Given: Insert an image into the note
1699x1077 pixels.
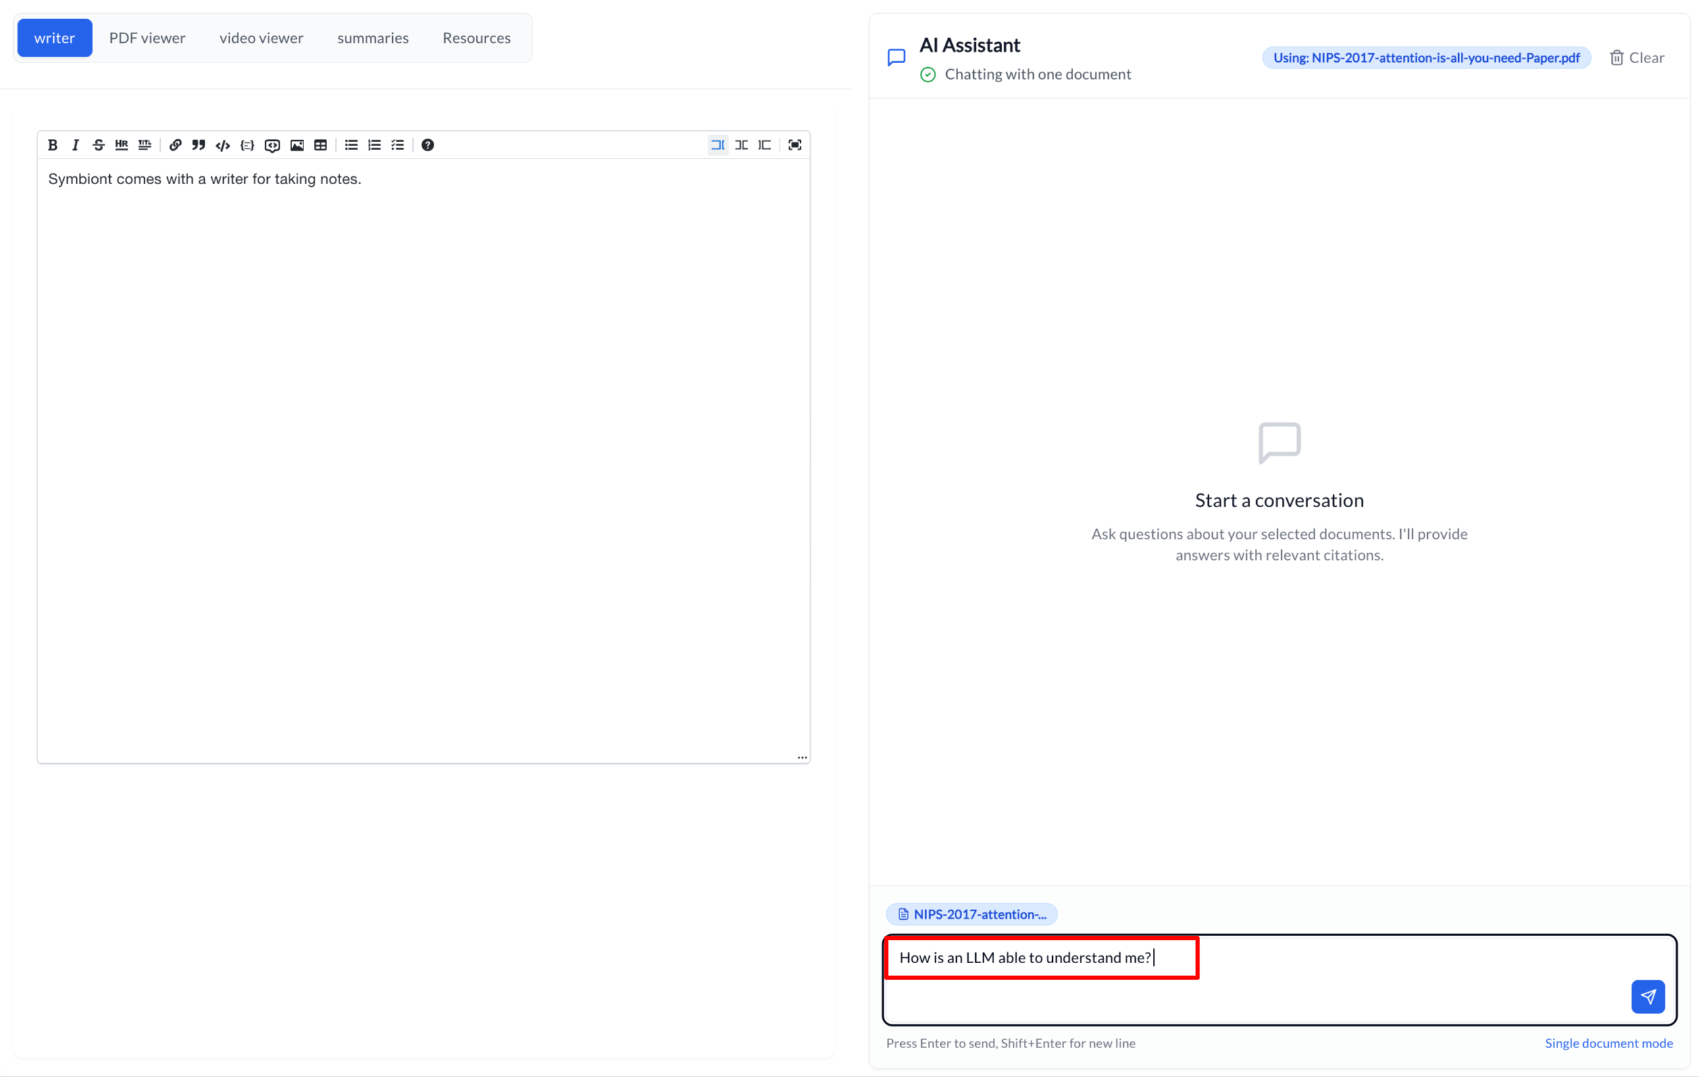Looking at the screenshot, I should click(x=297, y=145).
